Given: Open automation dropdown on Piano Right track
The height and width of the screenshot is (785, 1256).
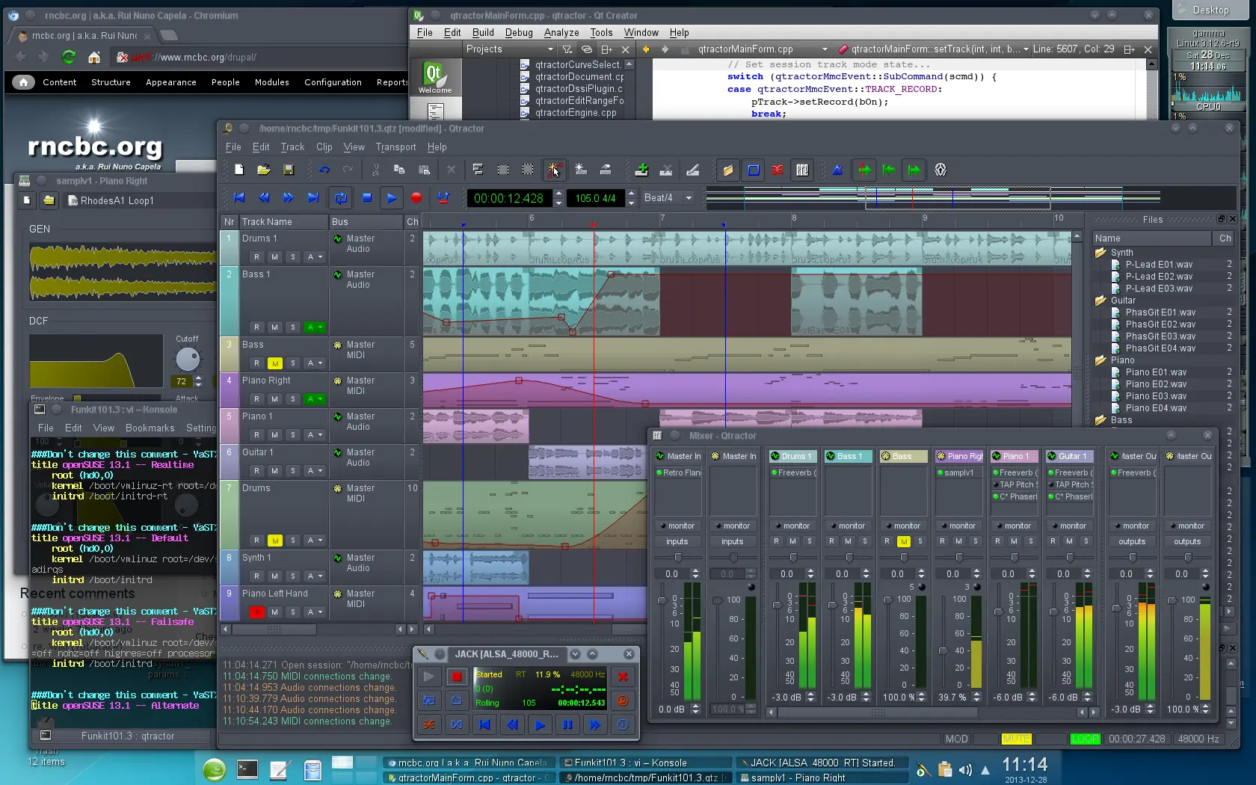Looking at the screenshot, I should pos(314,399).
